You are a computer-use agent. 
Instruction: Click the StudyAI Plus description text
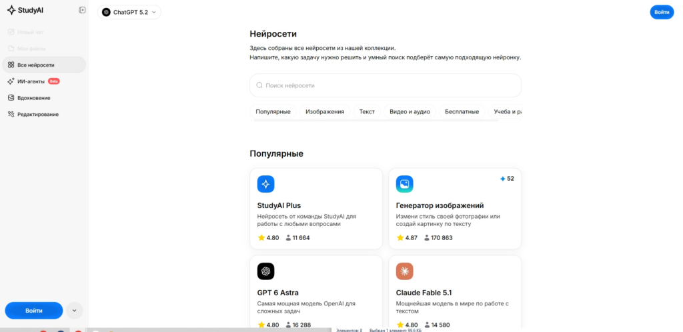tap(307, 220)
